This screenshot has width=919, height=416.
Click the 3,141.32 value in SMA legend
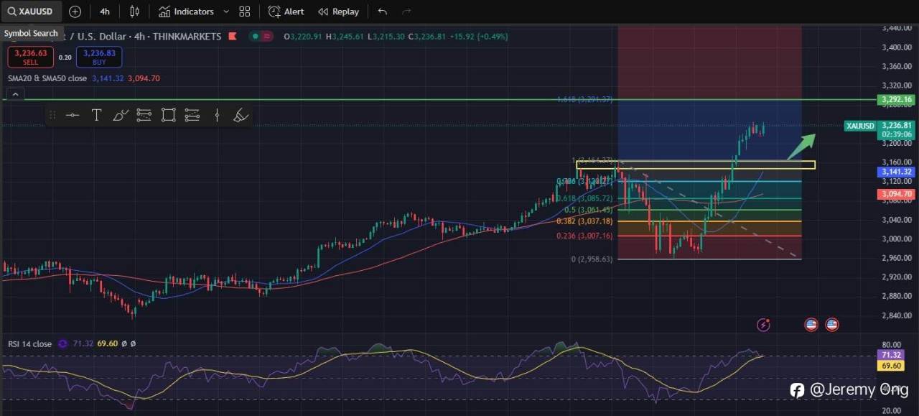[x=108, y=78]
